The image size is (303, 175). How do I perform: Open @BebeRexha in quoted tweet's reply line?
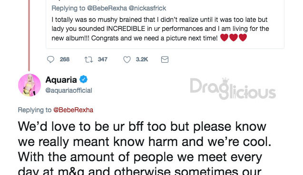point(107,8)
